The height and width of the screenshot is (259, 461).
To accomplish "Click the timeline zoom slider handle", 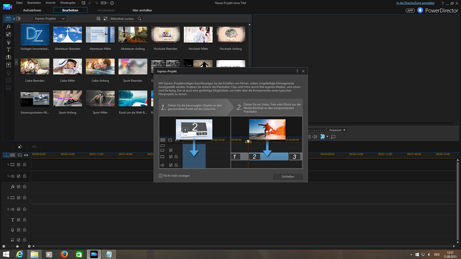I will [x=17, y=246].
